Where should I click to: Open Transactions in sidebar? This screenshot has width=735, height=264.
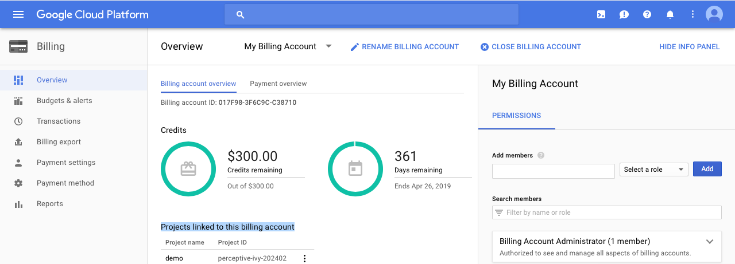click(59, 121)
